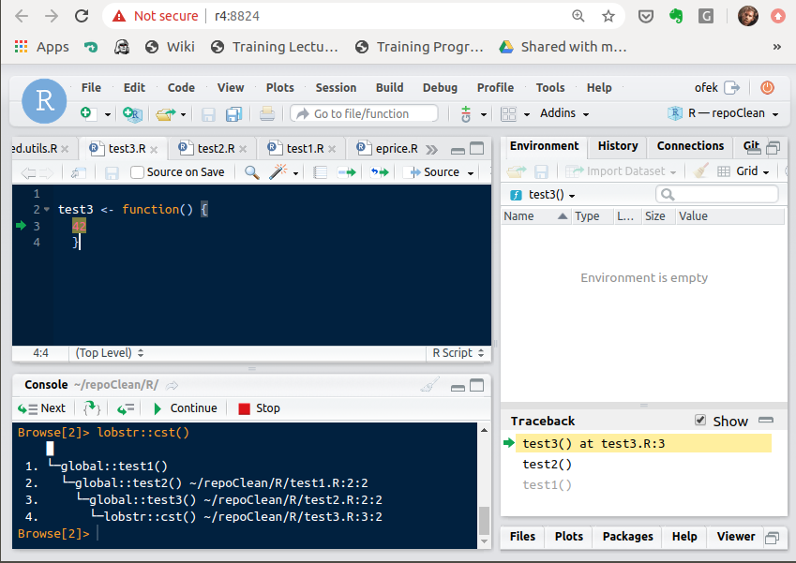Viewport: 796px width, 563px height.
Task: Uncheck Show in the Traceback panel
Action: 698,421
